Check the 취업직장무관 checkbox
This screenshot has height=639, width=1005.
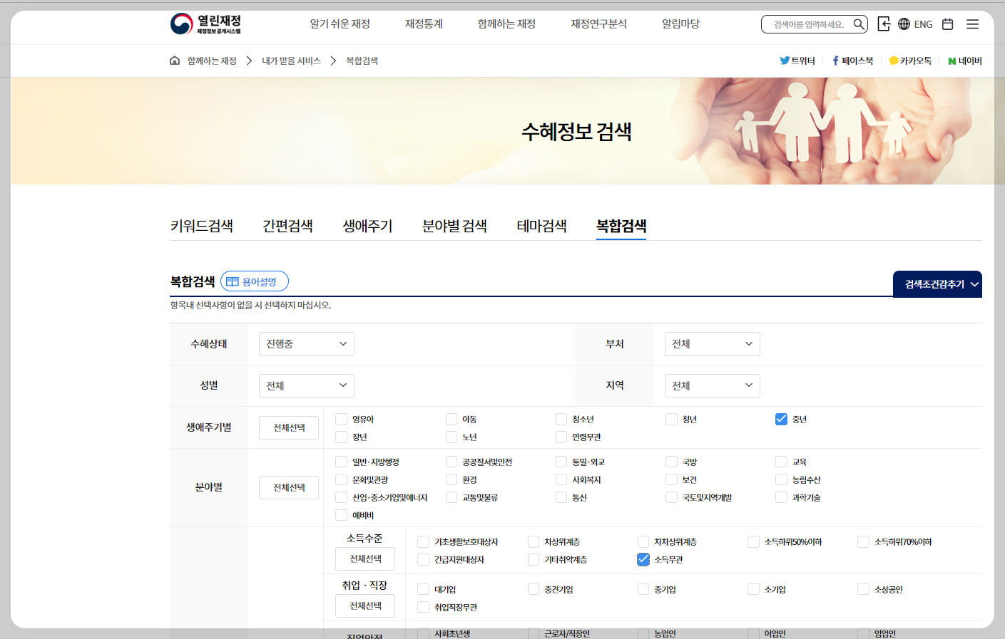pyautogui.click(x=424, y=607)
